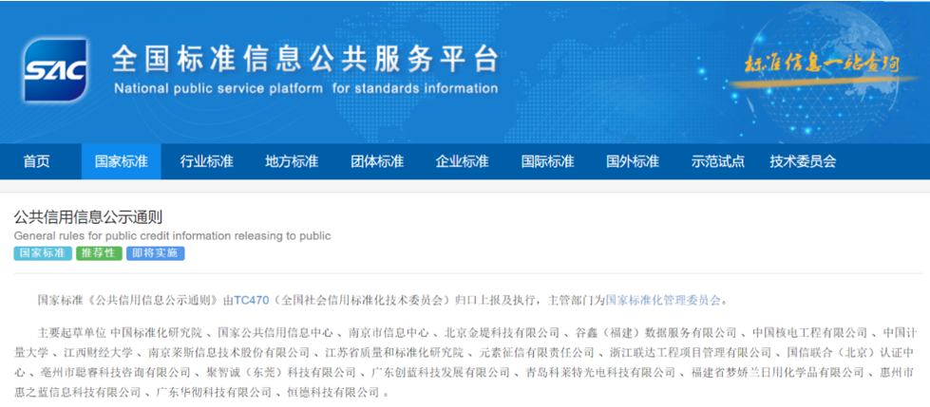The height and width of the screenshot is (407, 930).
Task: Click the text 青岛科莱特光电科技有限公司
Action: [600, 373]
